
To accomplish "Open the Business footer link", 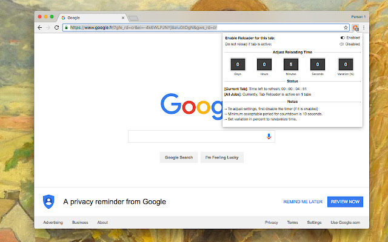I will 80,223.
